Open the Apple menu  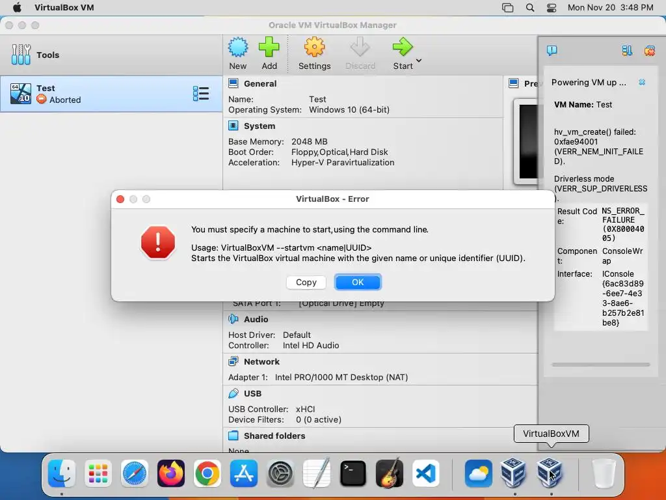pos(17,8)
